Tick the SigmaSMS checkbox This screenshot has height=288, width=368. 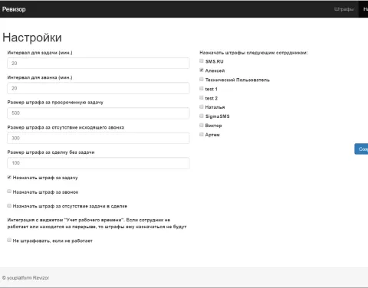tap(202, 116)
